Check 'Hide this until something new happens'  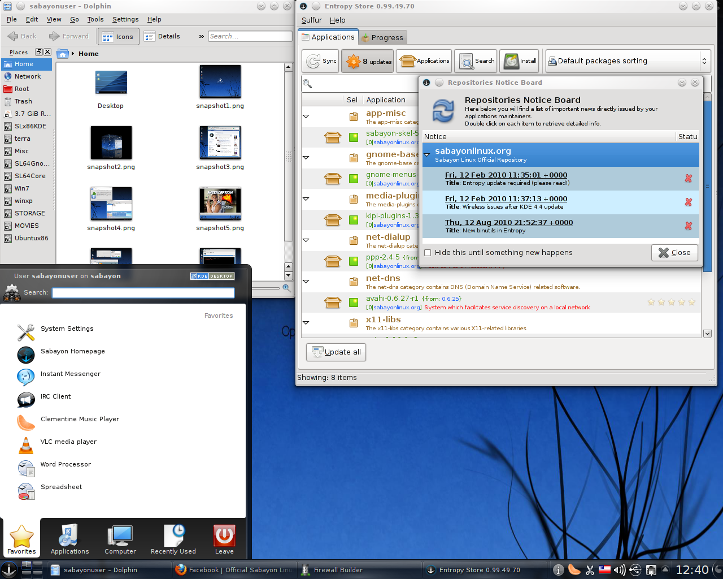[x=428, y=253]
